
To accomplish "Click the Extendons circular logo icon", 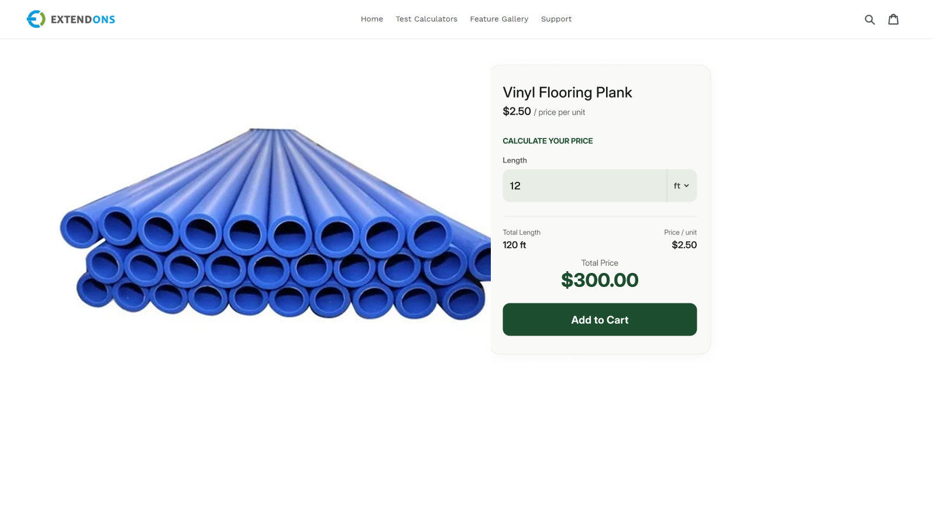I will coord(36,19).
